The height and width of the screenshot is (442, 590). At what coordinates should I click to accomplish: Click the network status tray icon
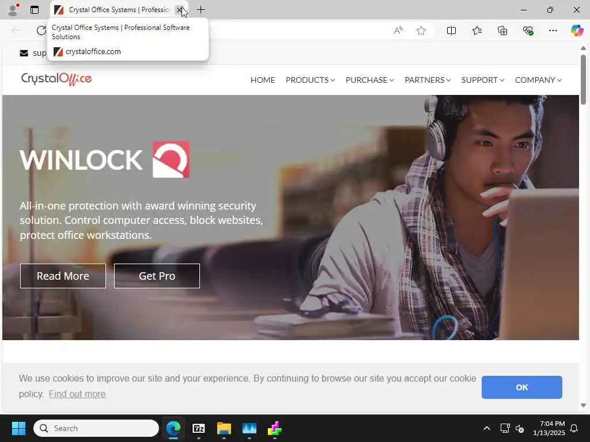pyautogui.click(x=505, y=428)
